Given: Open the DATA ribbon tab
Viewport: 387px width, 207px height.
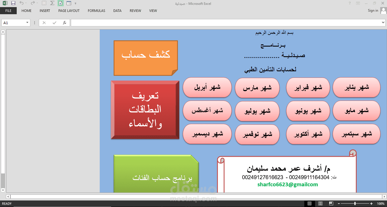Looking at the screenshot, I should 117,11.
